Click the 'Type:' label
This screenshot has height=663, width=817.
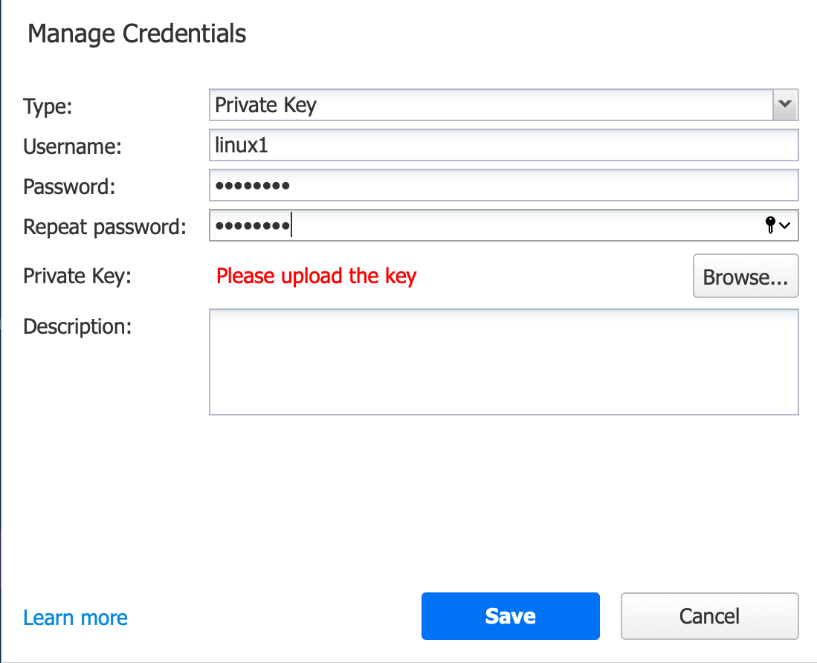[x=48, y=106]
